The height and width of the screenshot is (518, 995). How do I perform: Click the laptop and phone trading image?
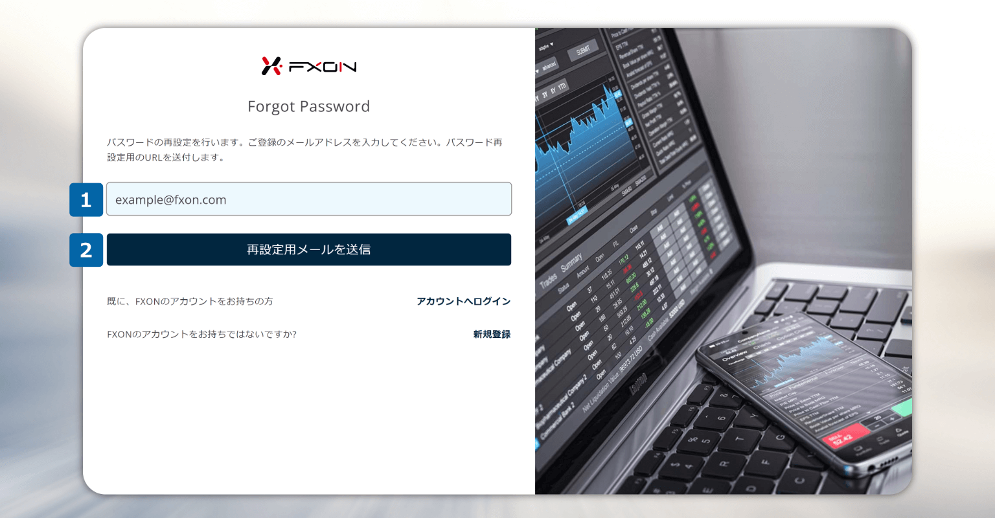[x=724, y=261]
